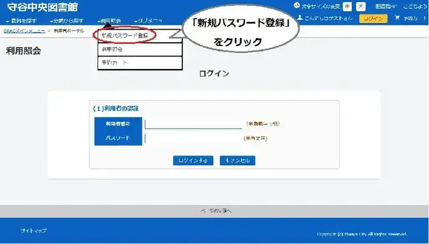Click the yellow ログイン button
This screenshot has width=429, height=244.
pyautogui.click(x=373, y=18)
